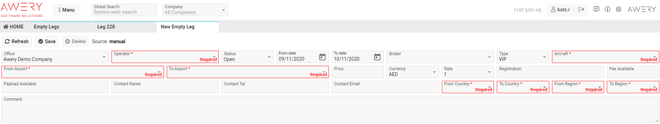This screenshot has height=124, width=660.
Task: Click into the Comment text area
Action: 330,109
